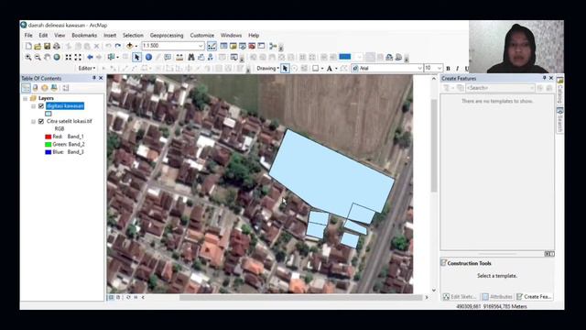
Task: Collapse Citra satelit lokasi.tif layer expander
Action: click(33, 121)
